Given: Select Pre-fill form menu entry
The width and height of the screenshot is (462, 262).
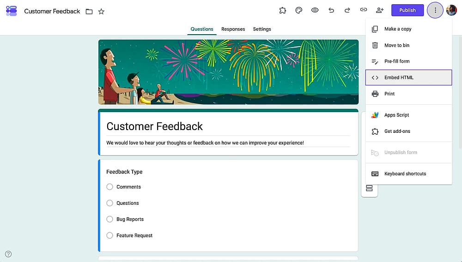Looking at the screenshot, I should click(409, 61).
